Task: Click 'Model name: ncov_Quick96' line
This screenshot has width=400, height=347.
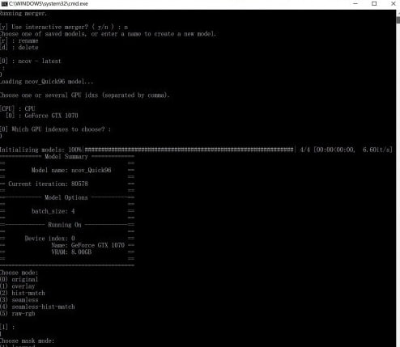Action: [71, 170]
